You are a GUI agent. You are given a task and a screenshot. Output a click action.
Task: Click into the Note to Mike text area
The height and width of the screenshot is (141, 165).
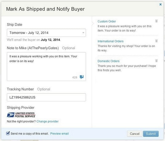coord(46,66)
